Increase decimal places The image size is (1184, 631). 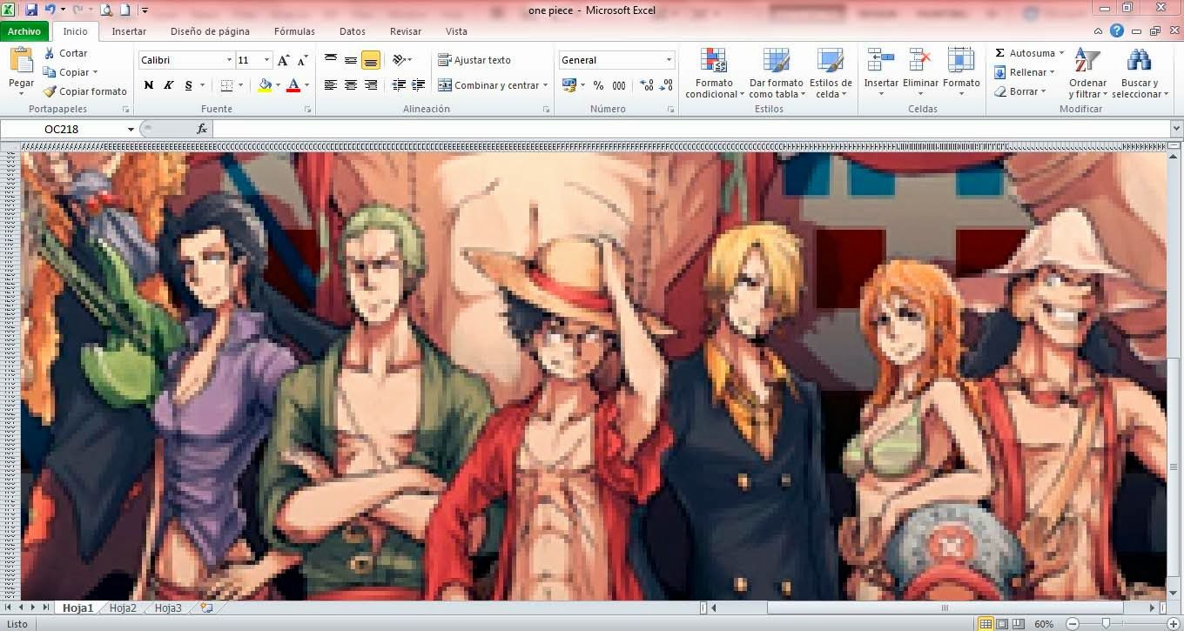[647, 85]
